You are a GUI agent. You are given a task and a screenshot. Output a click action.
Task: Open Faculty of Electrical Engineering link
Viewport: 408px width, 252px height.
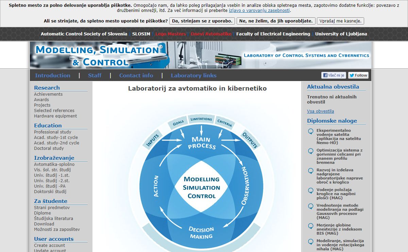coord(273,34)
